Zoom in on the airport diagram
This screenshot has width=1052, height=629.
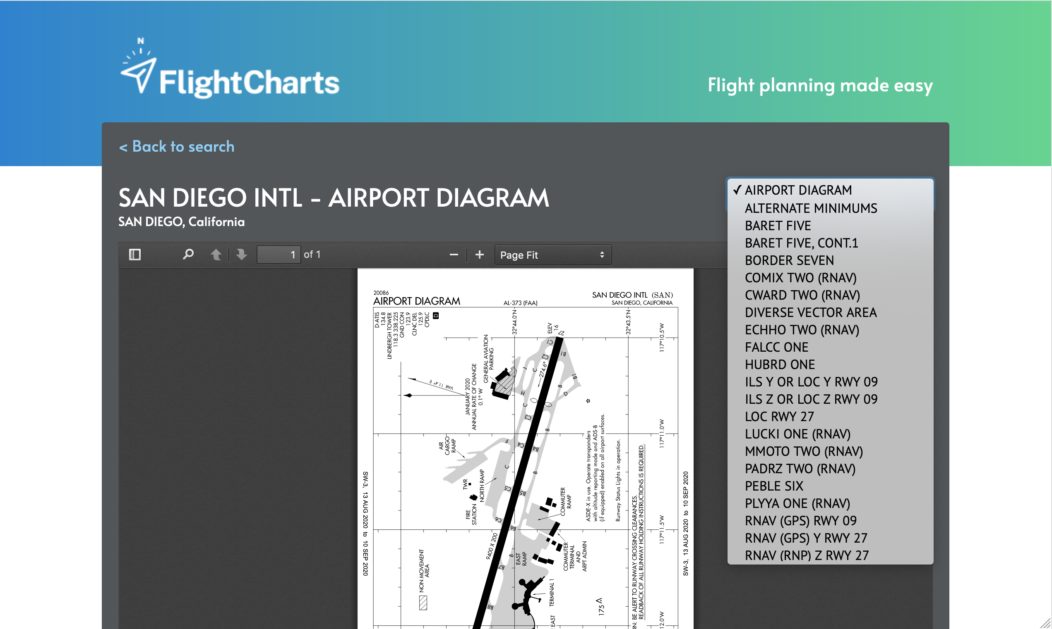[x=480, y=254]
